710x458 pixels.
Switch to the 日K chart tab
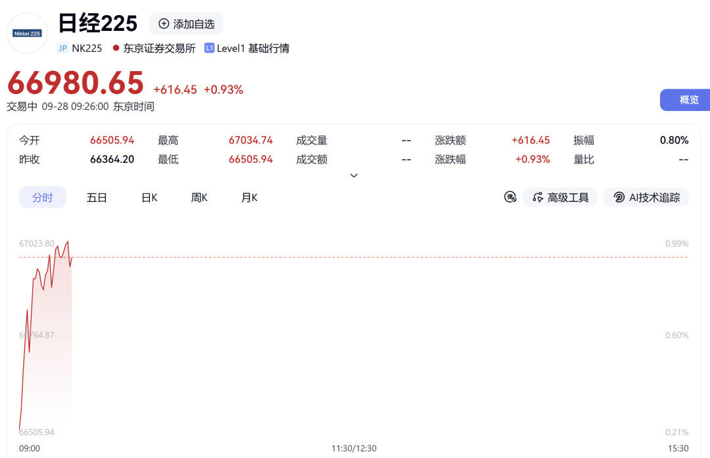tap(149, 197)
